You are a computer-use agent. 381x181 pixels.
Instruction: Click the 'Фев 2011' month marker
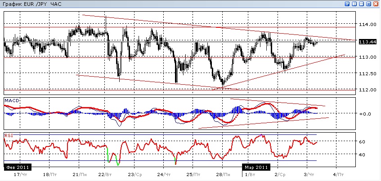pos(18,167)
